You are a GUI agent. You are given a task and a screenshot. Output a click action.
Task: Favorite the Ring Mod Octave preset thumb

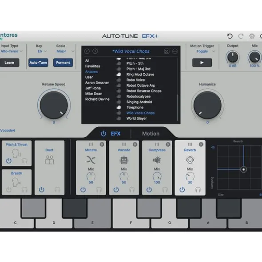click(x=119, y=74)
